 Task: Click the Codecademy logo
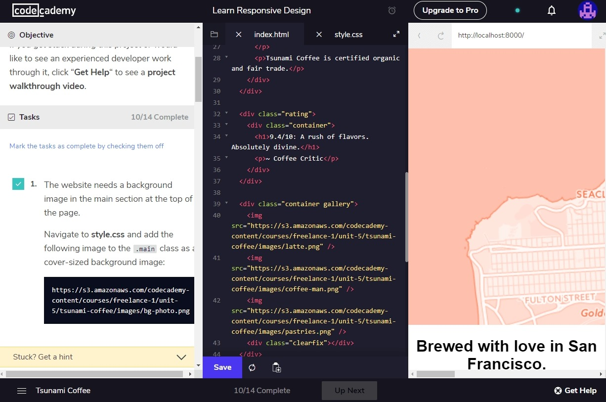(x=44, y=10)
